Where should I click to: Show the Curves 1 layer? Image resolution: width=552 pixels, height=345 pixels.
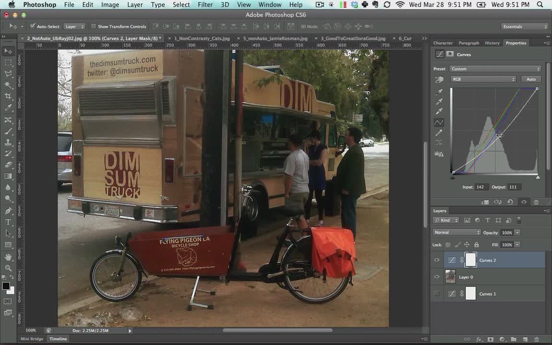437,293
